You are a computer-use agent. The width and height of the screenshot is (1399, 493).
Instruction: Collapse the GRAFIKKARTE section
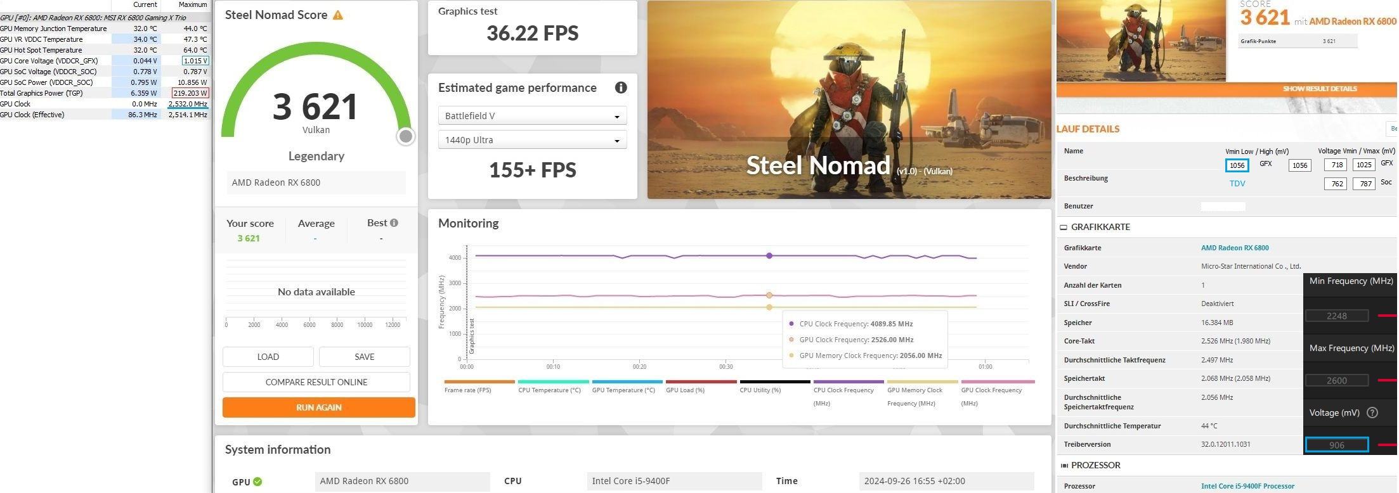pyautogui.click(x=1064, y=227)
